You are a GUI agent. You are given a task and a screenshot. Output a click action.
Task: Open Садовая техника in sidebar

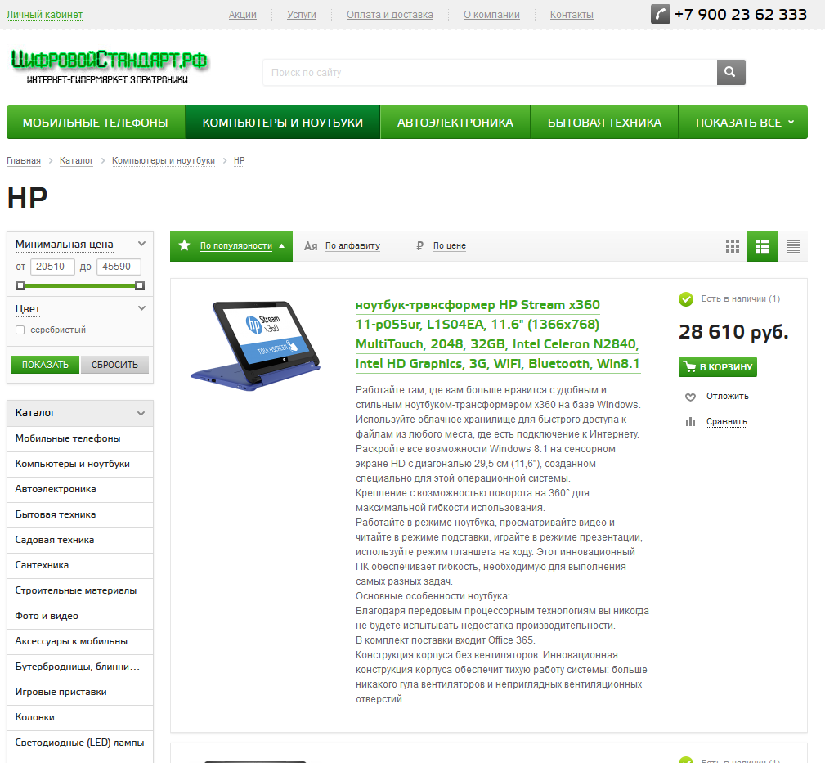[x=80, y=540]
